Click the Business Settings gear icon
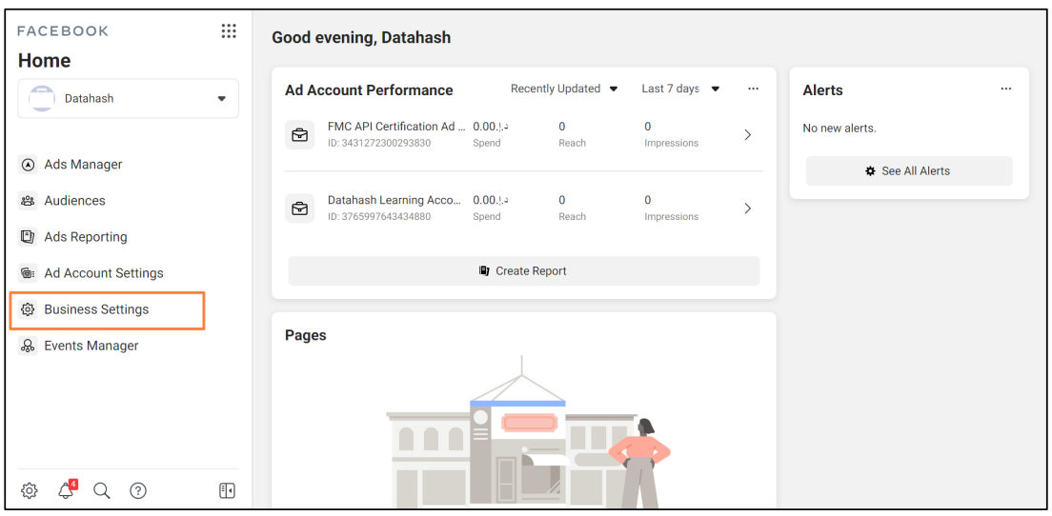The height and width of the screenshot is (516, 1052). [x=29, y=309]
